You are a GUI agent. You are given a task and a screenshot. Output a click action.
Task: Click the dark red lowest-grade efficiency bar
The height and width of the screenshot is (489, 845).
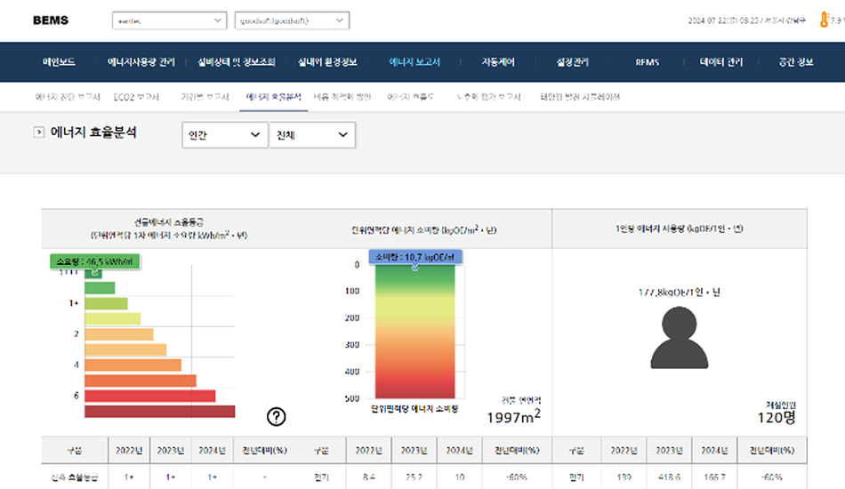point(160,411)
